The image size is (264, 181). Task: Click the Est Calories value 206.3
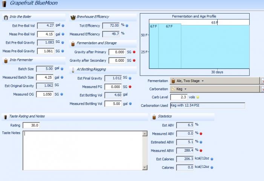coord(185,159)
